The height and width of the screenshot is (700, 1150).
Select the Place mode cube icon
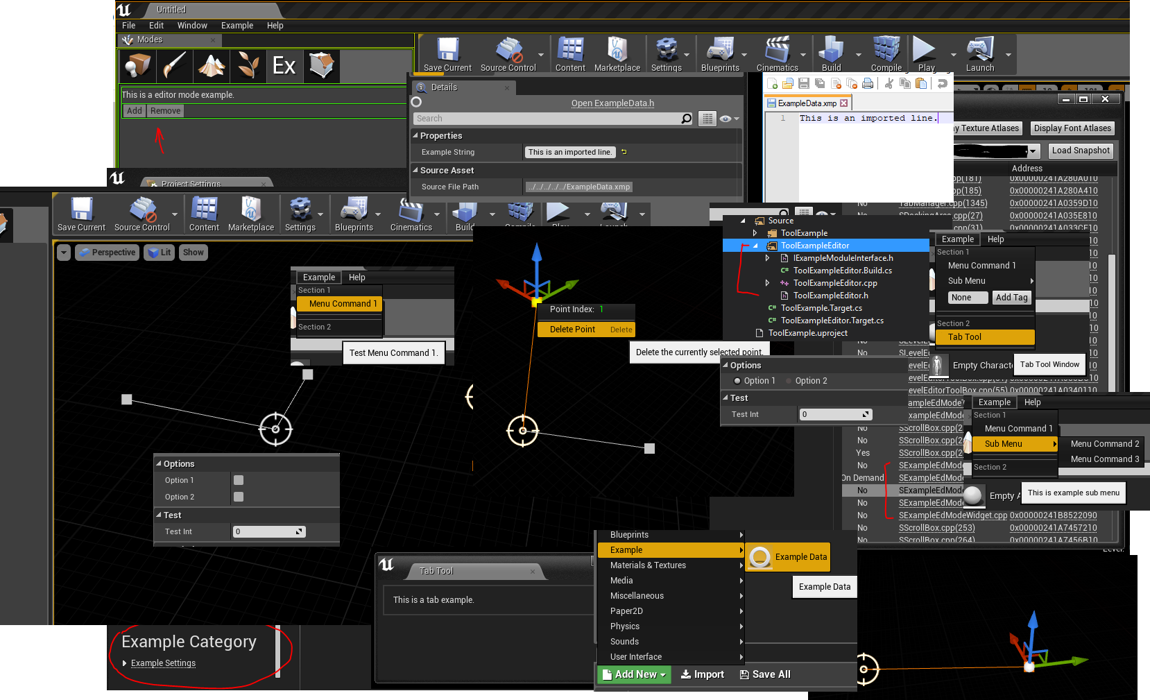click(x=138, y=66)
